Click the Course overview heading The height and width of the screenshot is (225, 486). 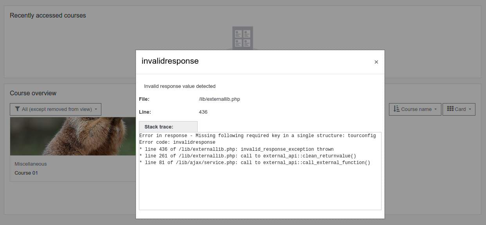(x=33, y=93)
